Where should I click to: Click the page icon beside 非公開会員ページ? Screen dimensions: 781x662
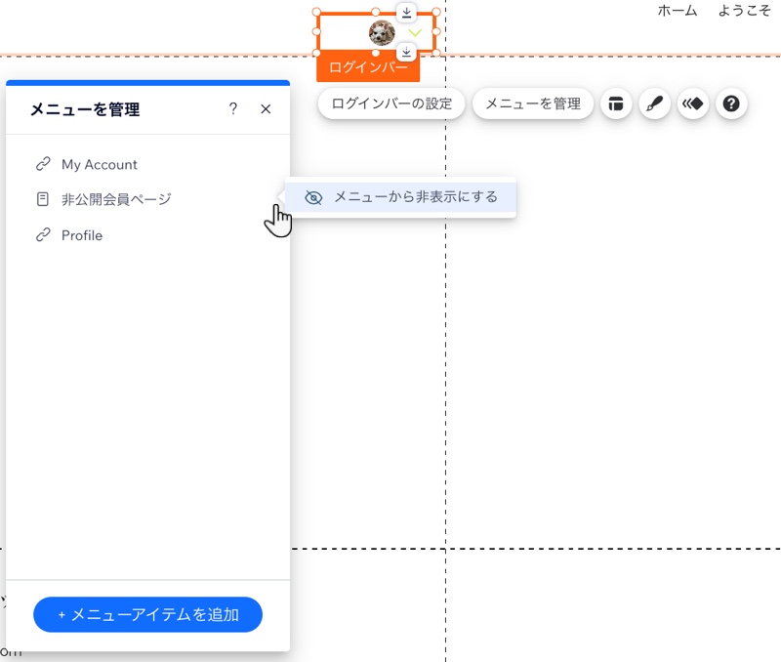pos(41,199)
